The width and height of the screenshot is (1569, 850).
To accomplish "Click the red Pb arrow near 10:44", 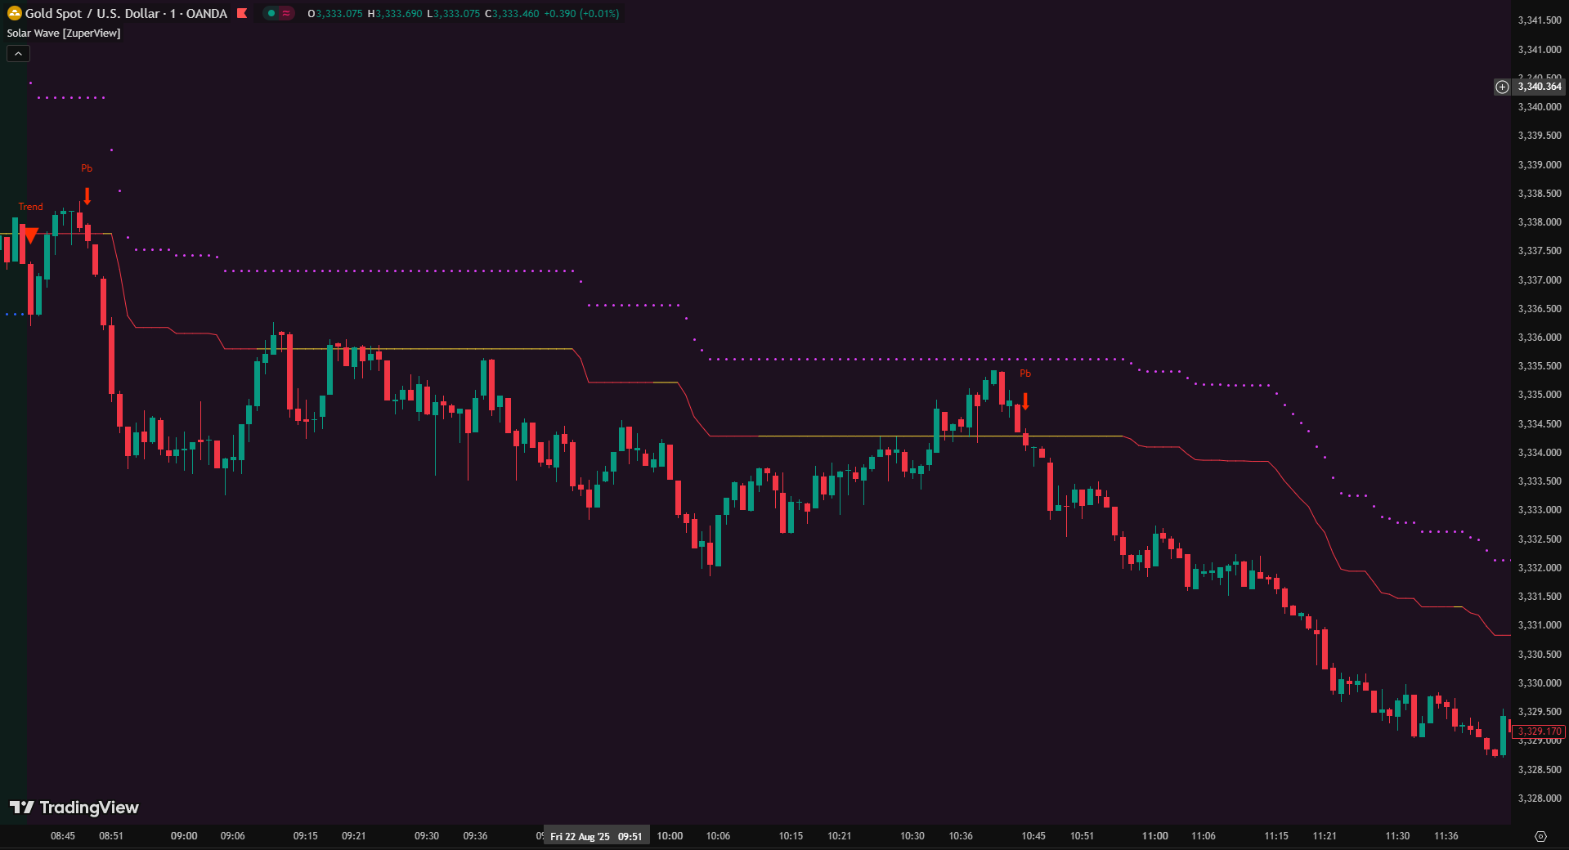I will [1025, 401].
